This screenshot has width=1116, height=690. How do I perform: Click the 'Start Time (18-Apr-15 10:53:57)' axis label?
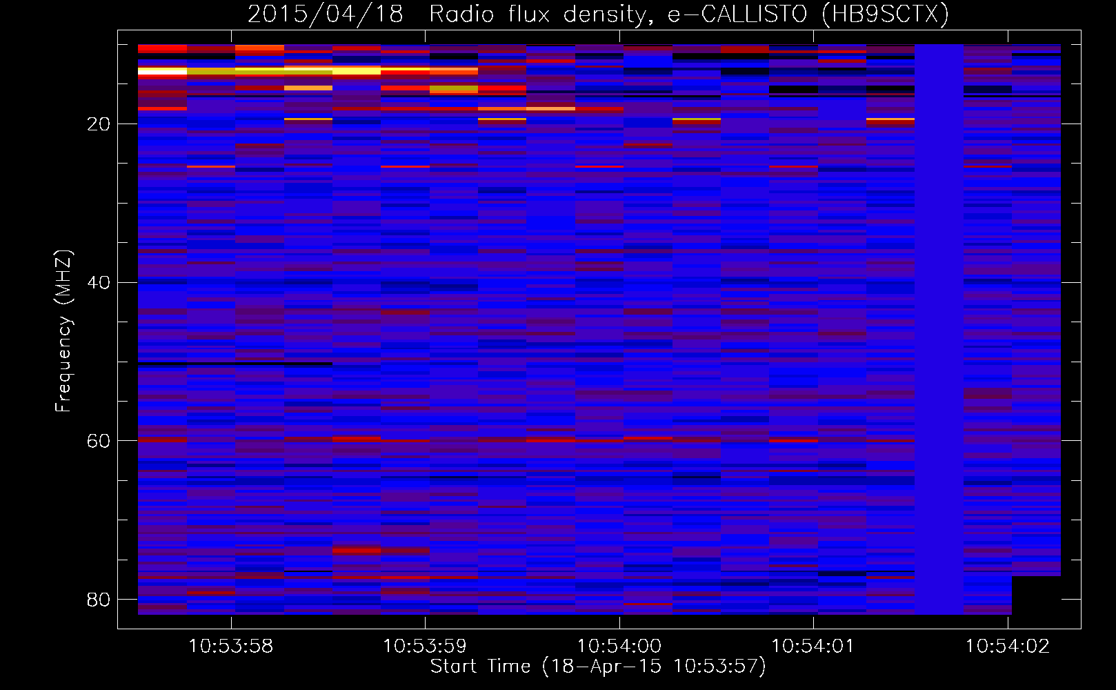coord(598,667)
